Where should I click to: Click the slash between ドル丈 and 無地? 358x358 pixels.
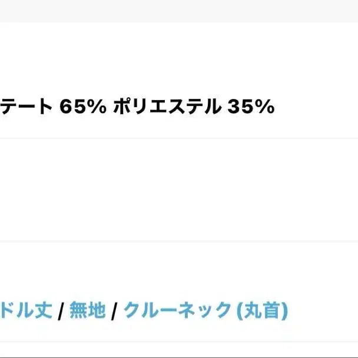coord(61,310)
